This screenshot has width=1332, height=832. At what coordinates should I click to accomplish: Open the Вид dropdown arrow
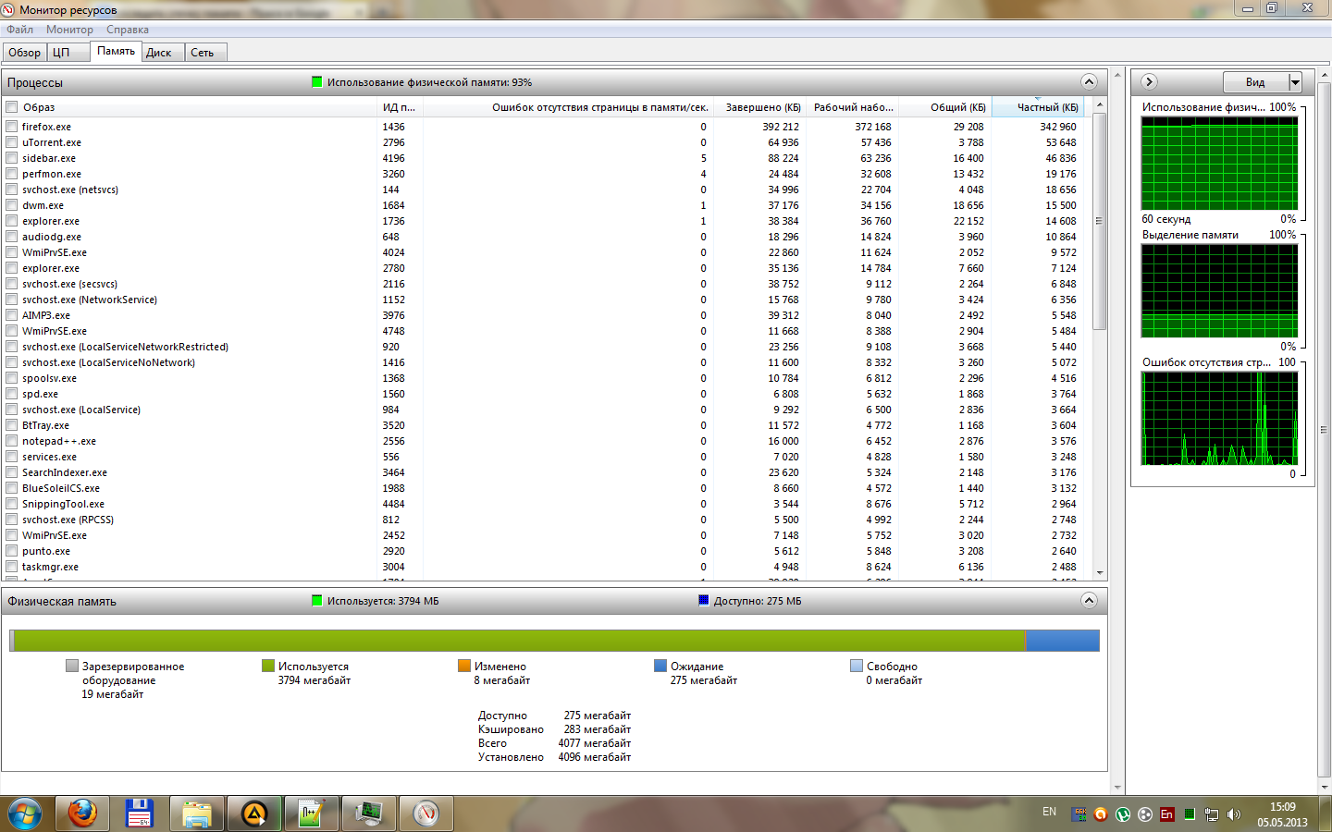click(1295, 82)
